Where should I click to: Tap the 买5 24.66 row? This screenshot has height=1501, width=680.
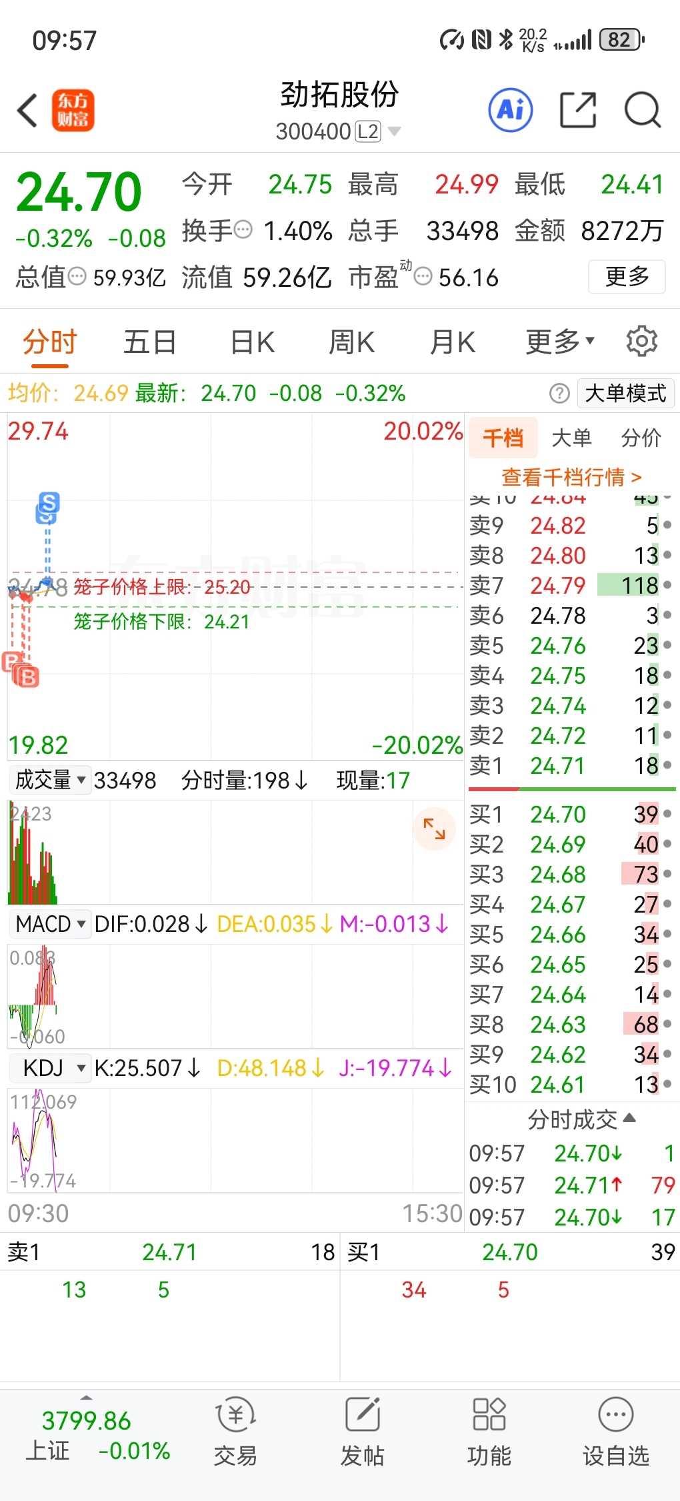571,934
